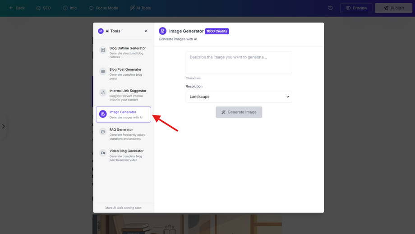Click the Video Blog Generator camera icon
The image size is (415, 234).
pos(103,153)
